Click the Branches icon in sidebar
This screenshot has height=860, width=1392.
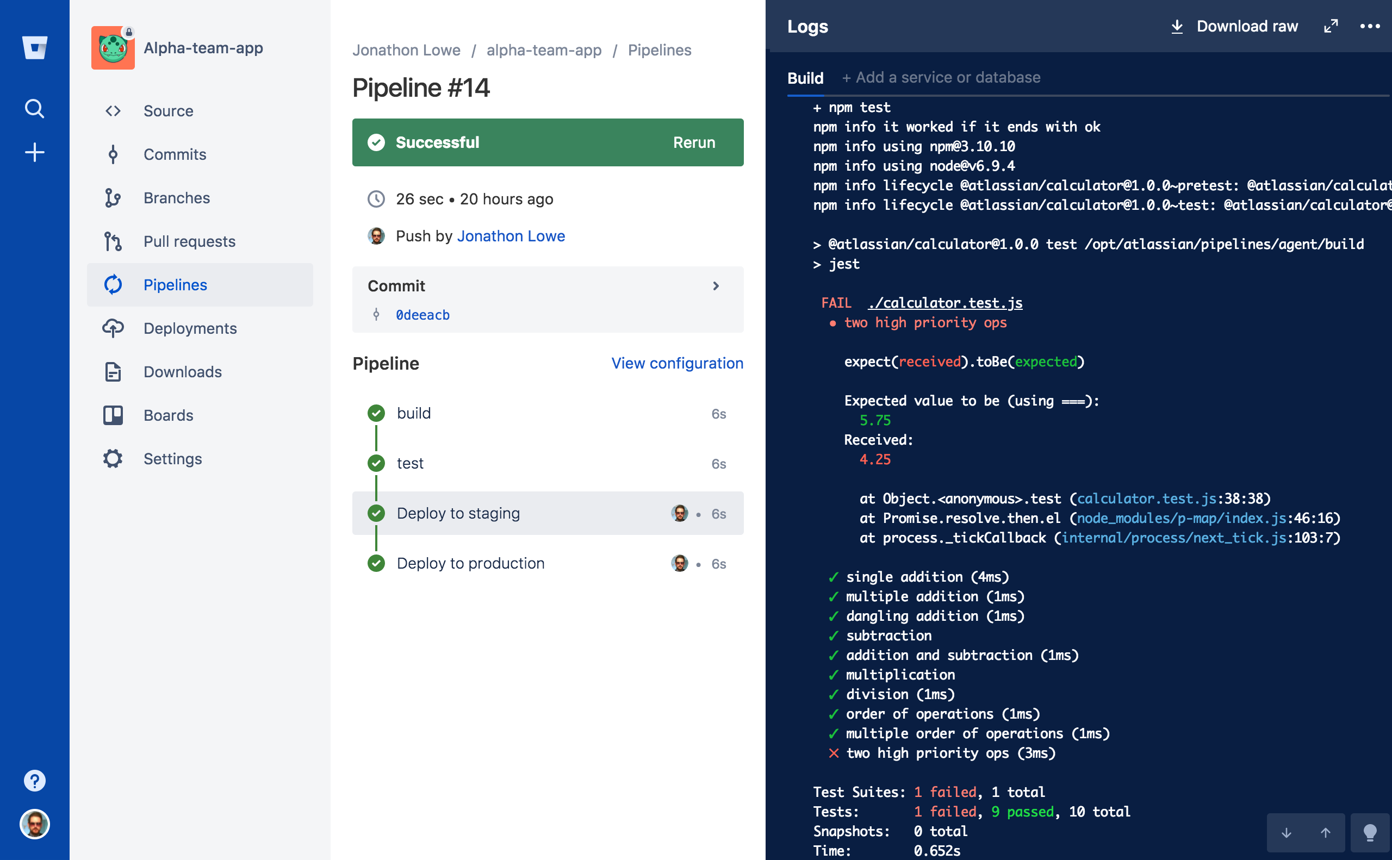pos(113,198)
